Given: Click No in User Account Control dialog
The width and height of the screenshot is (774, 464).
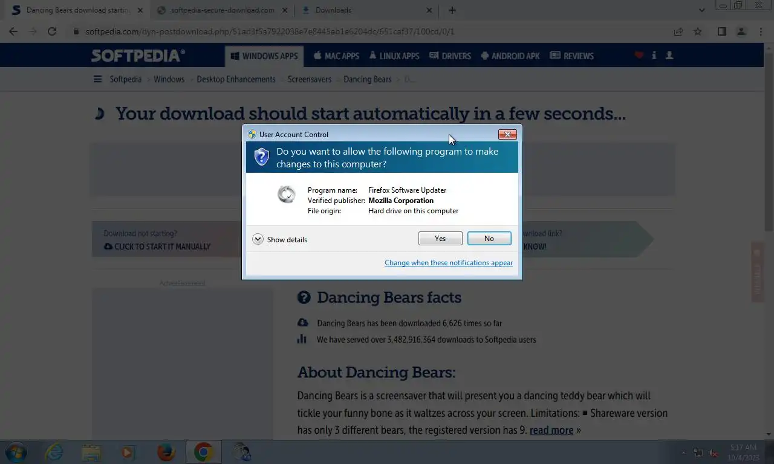Looking at the screenshot, I should tap(489, 239).
